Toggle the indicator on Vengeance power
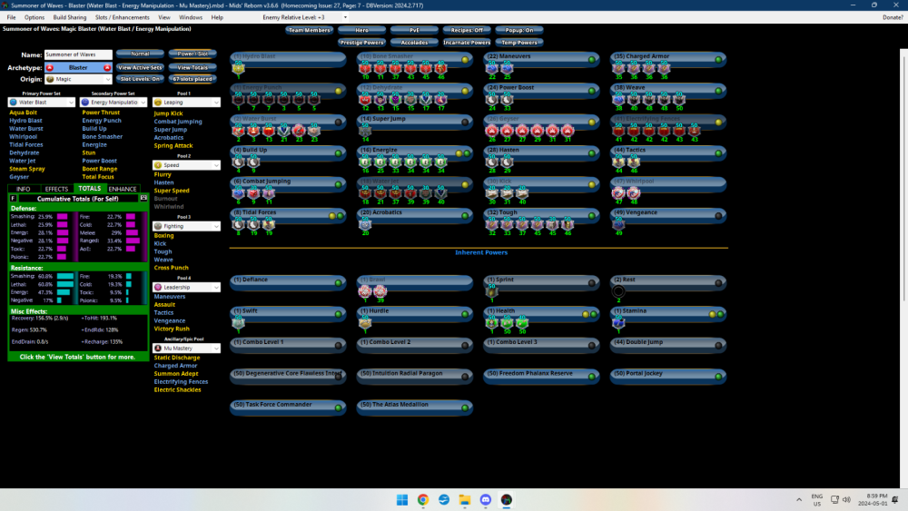This screenshot has height=511, width=908. click(x=718, y=216)
